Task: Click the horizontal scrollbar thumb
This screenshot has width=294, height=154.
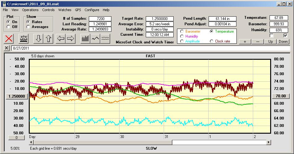Action: coord(103,142)
